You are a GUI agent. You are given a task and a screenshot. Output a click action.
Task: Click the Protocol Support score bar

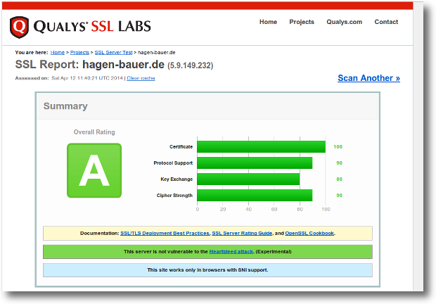pyautogui.click(x=255, y=163)
